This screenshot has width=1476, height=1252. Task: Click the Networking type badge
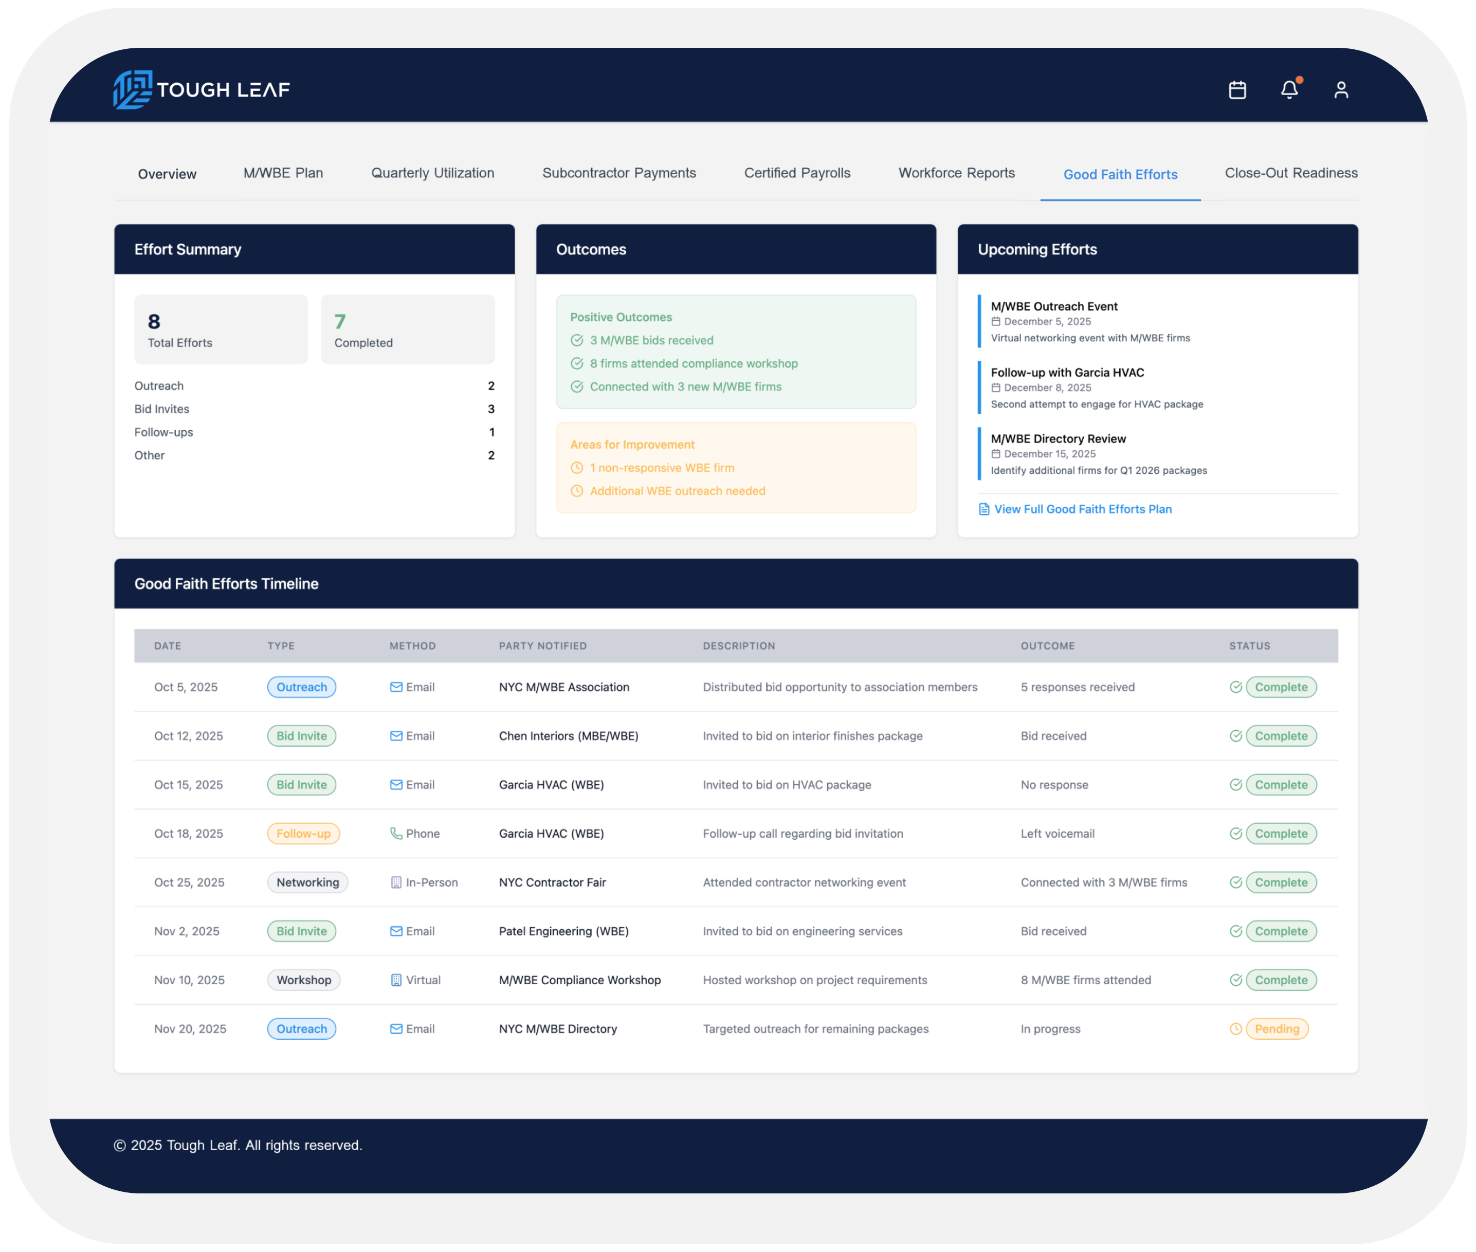[307, 882]
